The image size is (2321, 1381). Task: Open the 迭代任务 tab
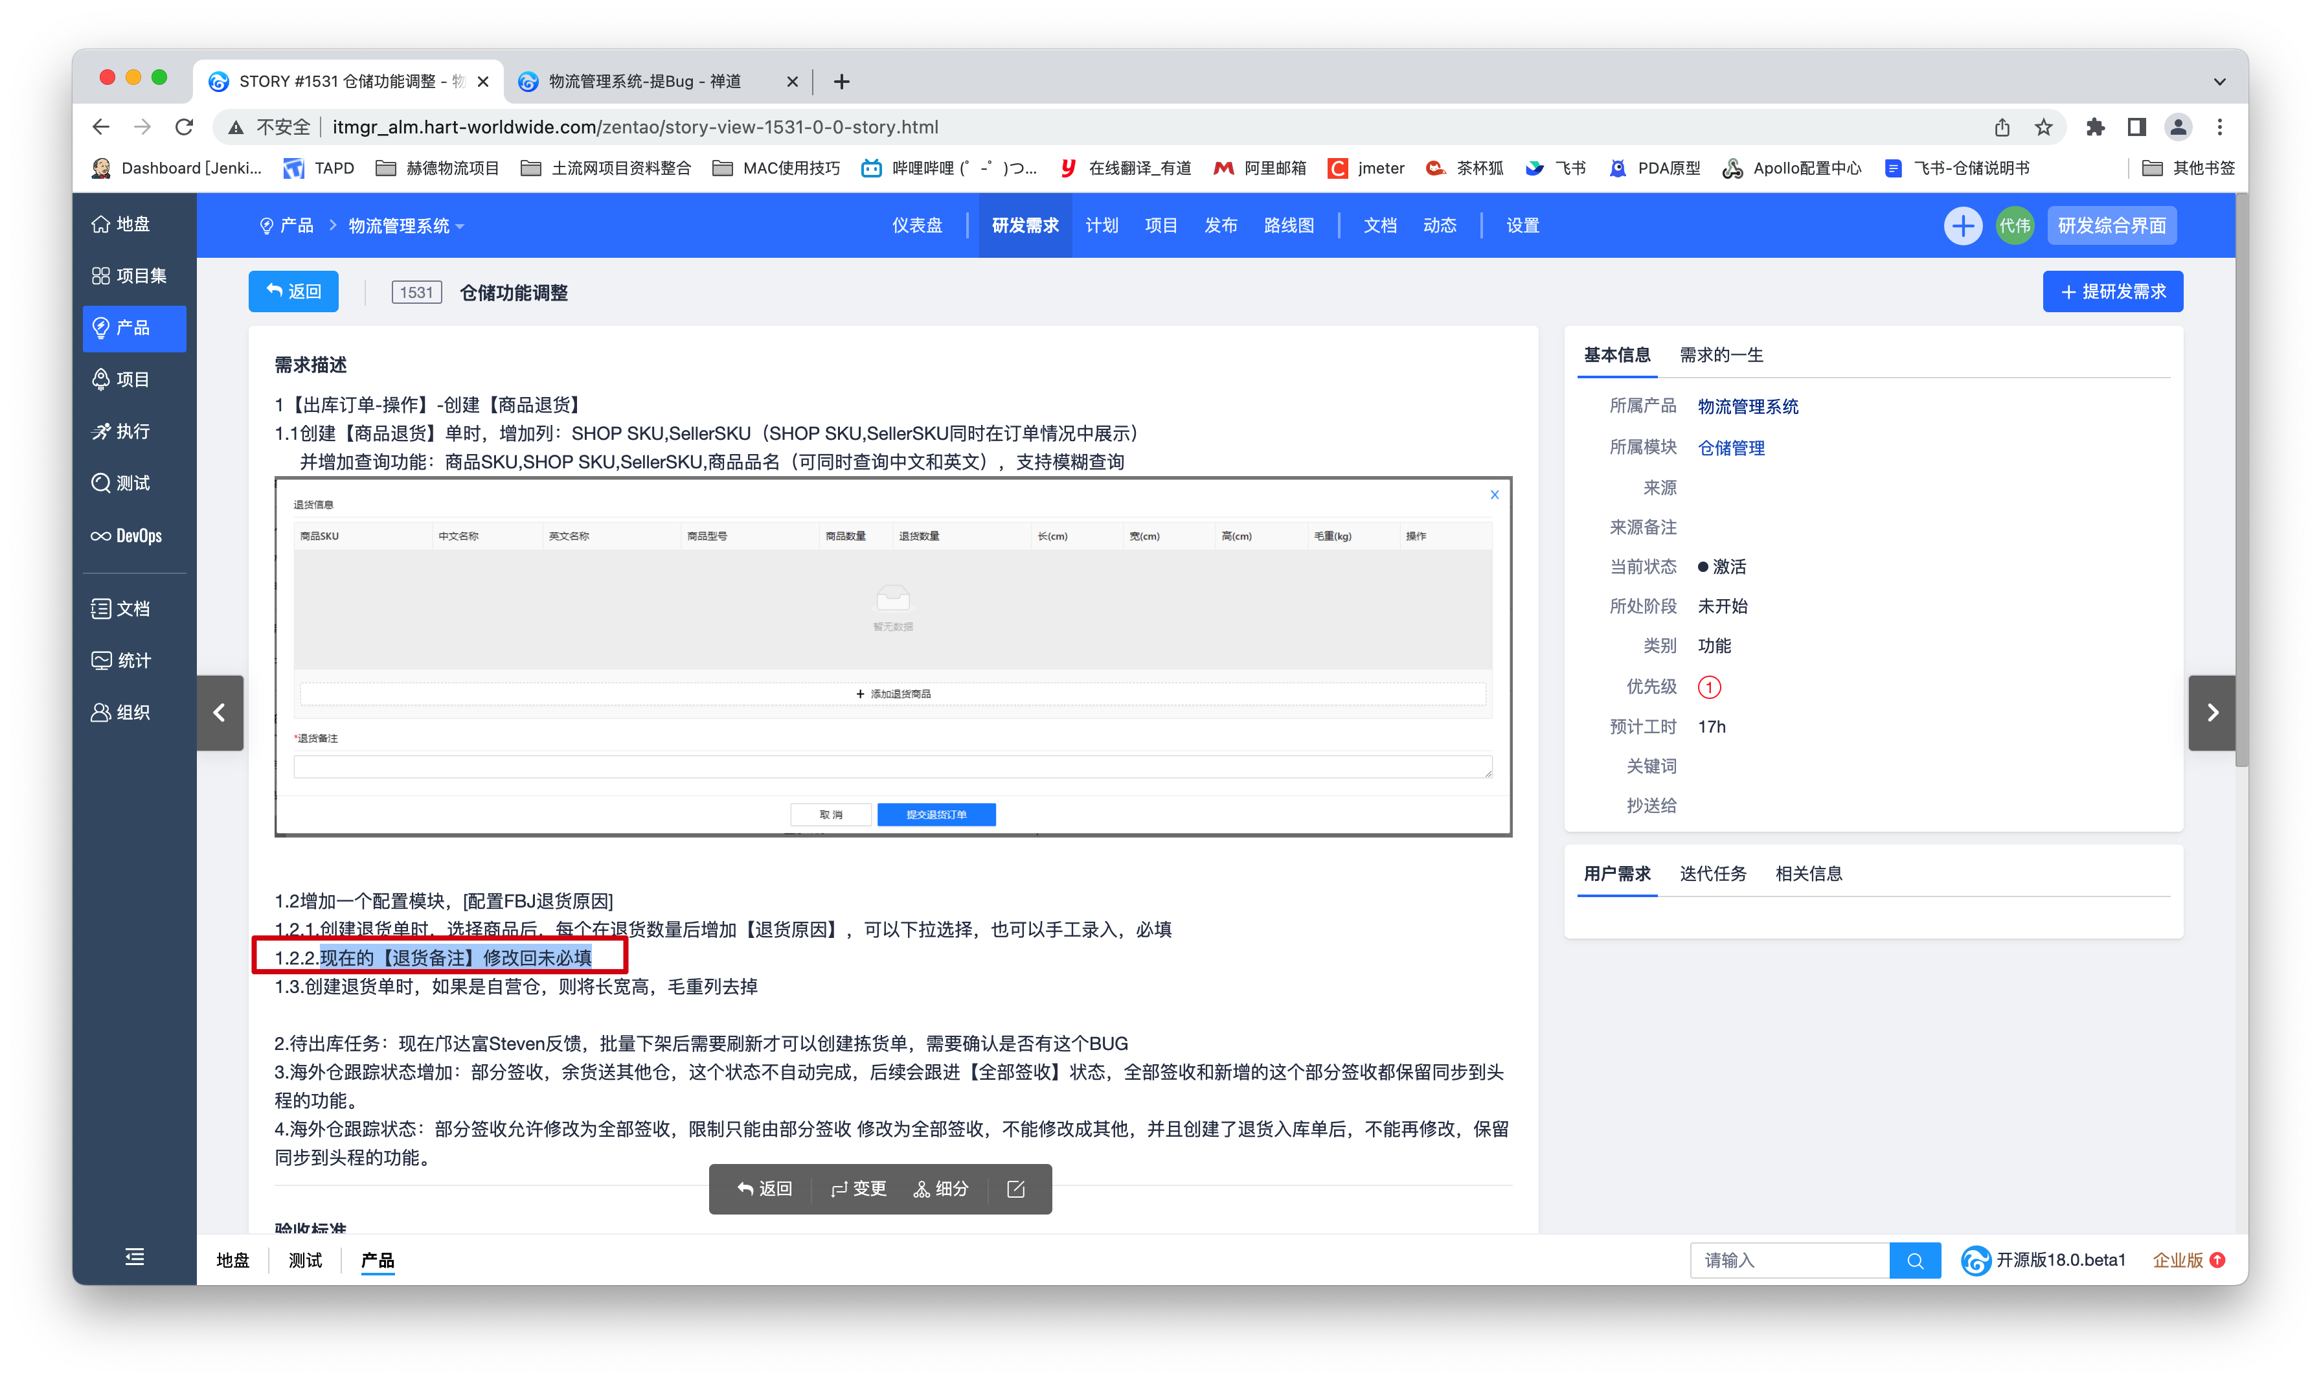coord(1713,874)
